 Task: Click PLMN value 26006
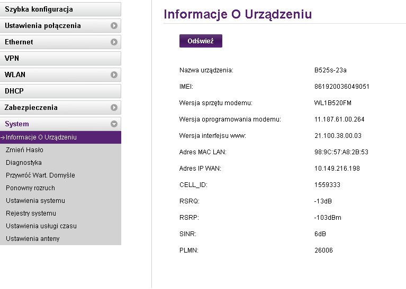[x=323, y=250]
